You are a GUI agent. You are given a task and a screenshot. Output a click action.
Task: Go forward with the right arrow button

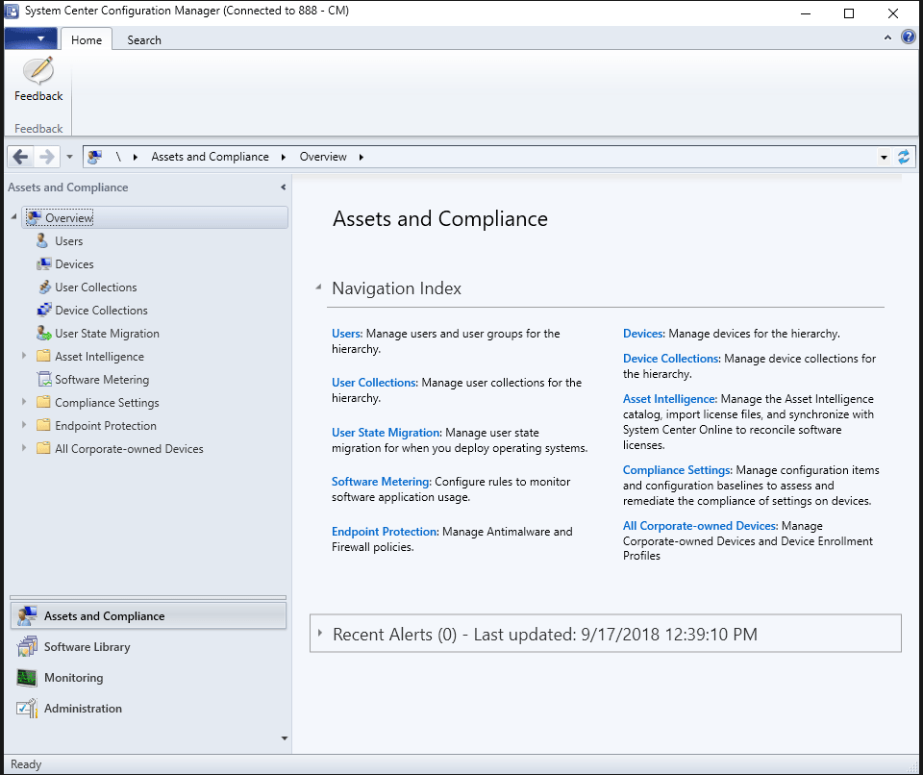coord(46,157)
